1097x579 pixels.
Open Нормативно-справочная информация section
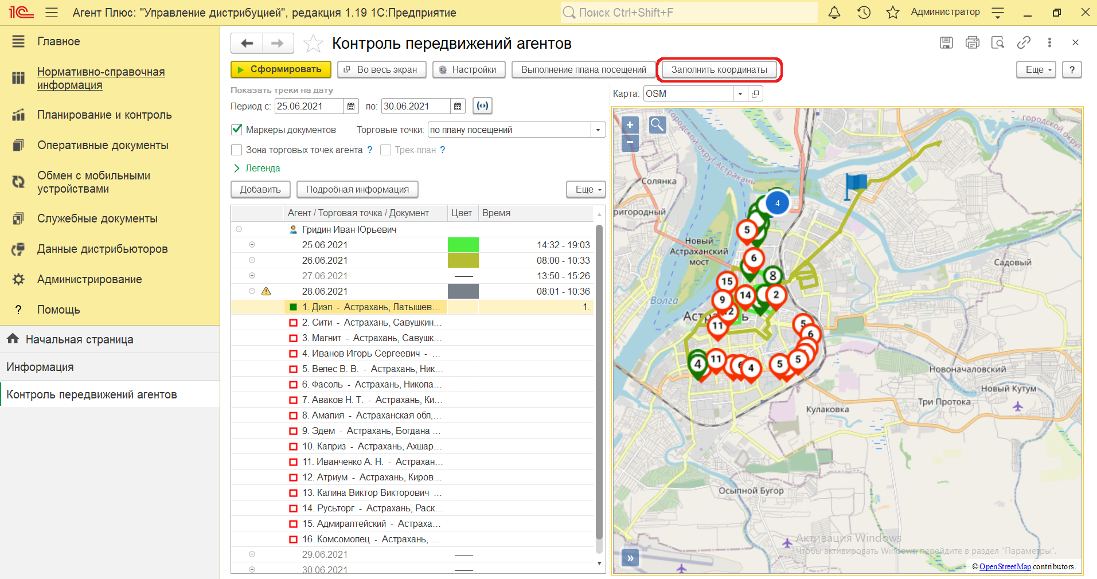[101, 78]
